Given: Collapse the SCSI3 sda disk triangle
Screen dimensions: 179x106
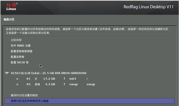Looking at the screenshot, I should (7, 73).
